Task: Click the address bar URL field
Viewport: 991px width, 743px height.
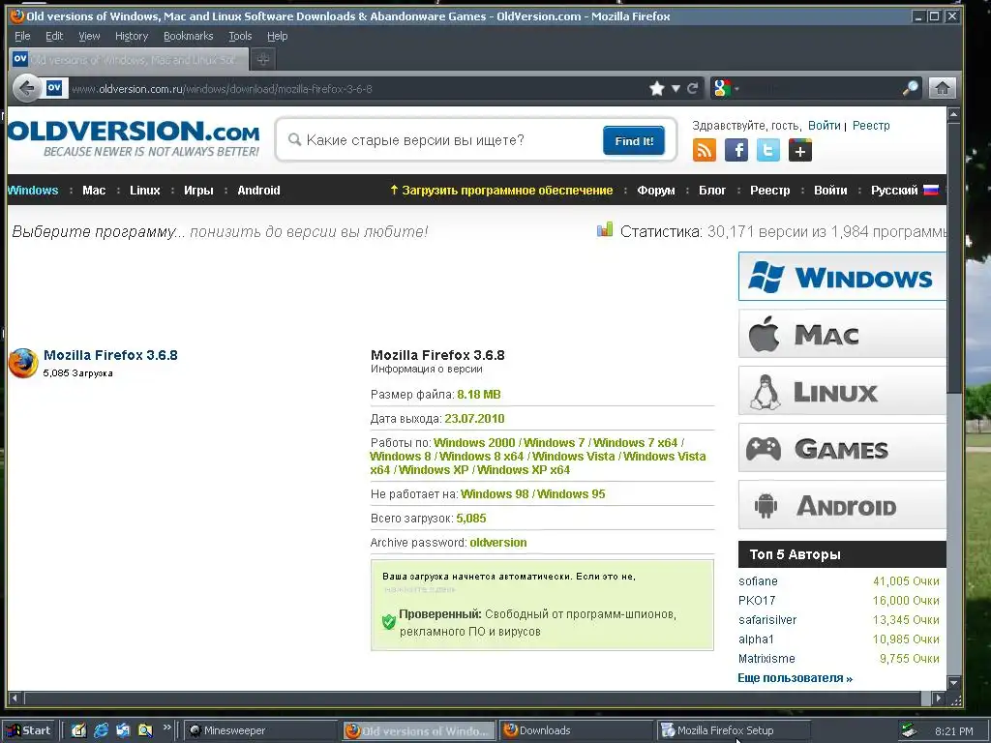Action: click(357, 88)
